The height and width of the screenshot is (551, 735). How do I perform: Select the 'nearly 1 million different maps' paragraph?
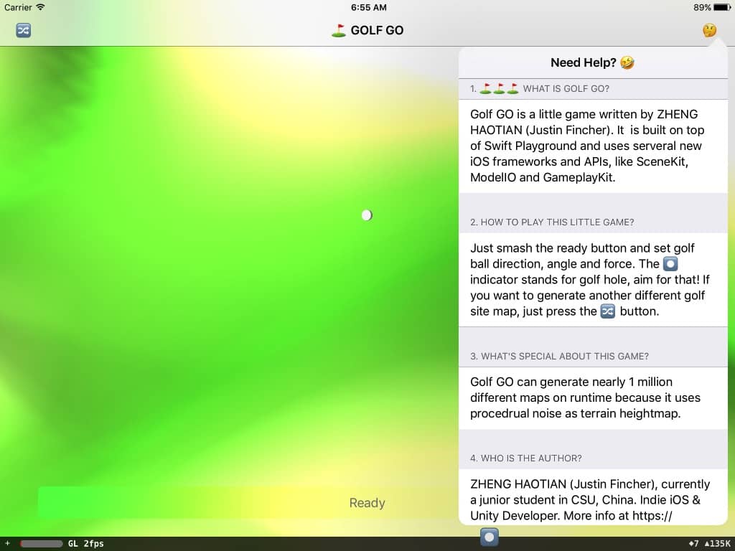pos(585,397)
